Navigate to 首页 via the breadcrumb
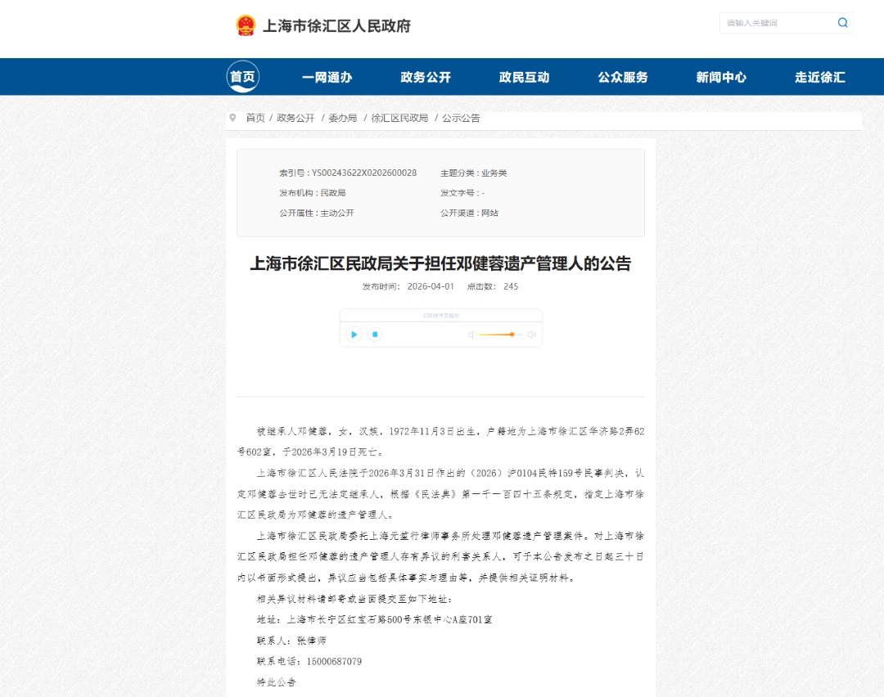 [253, 117]
